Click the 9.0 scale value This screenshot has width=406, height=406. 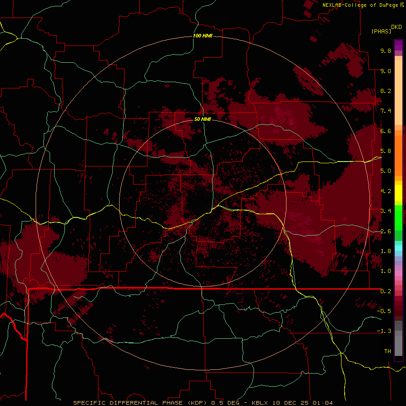pyautogui.click(x=386, y=71)
